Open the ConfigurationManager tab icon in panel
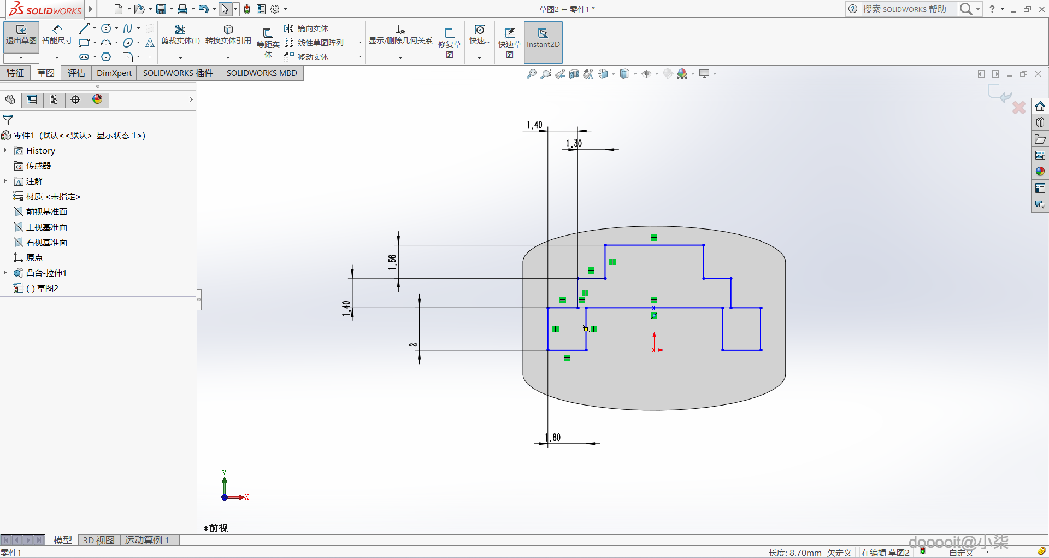 54,99
